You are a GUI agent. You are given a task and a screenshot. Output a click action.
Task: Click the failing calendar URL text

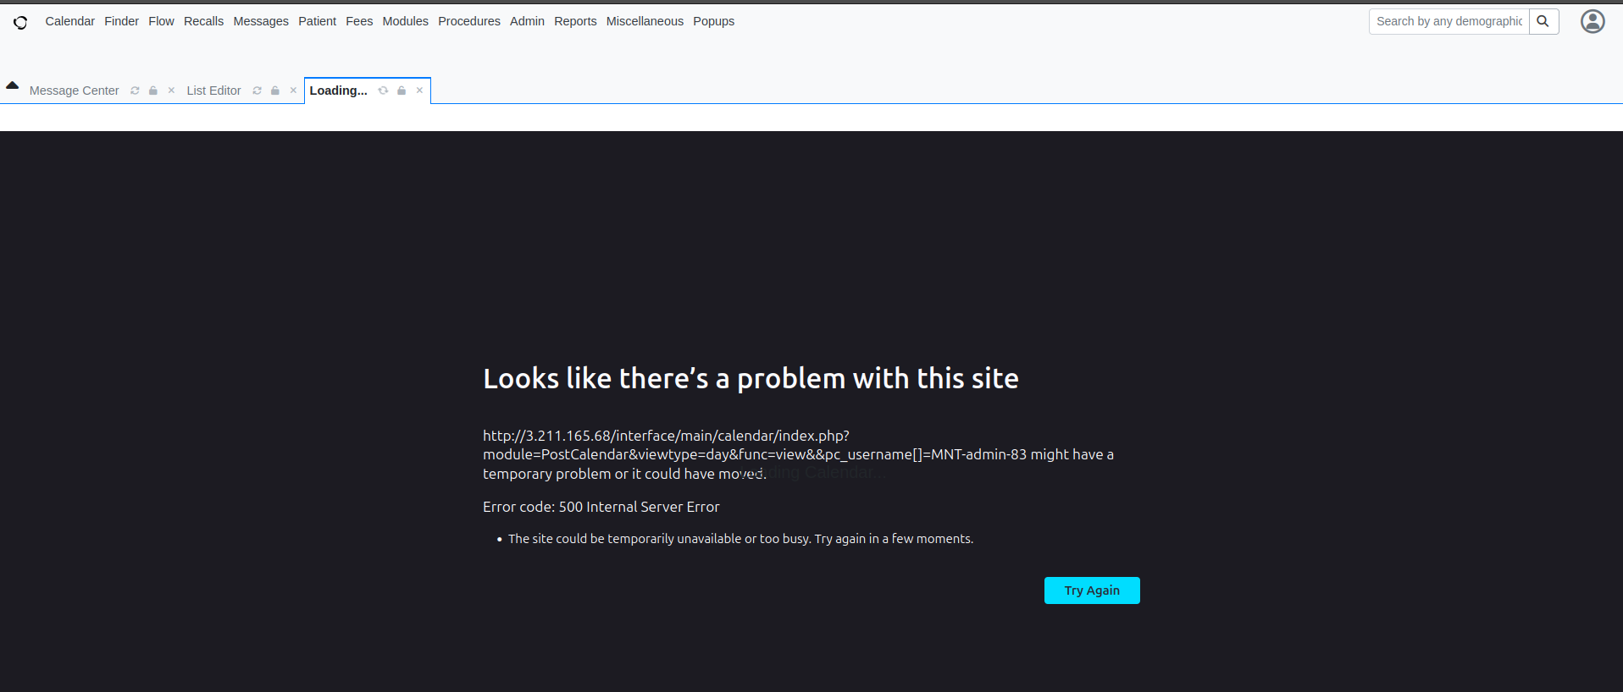(755, 445)
